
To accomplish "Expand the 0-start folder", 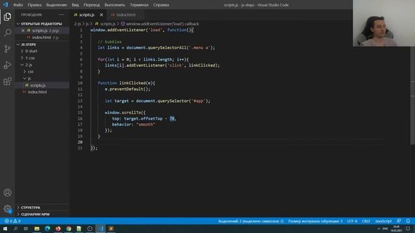I will pyautogui.click(x=29, y=51).
